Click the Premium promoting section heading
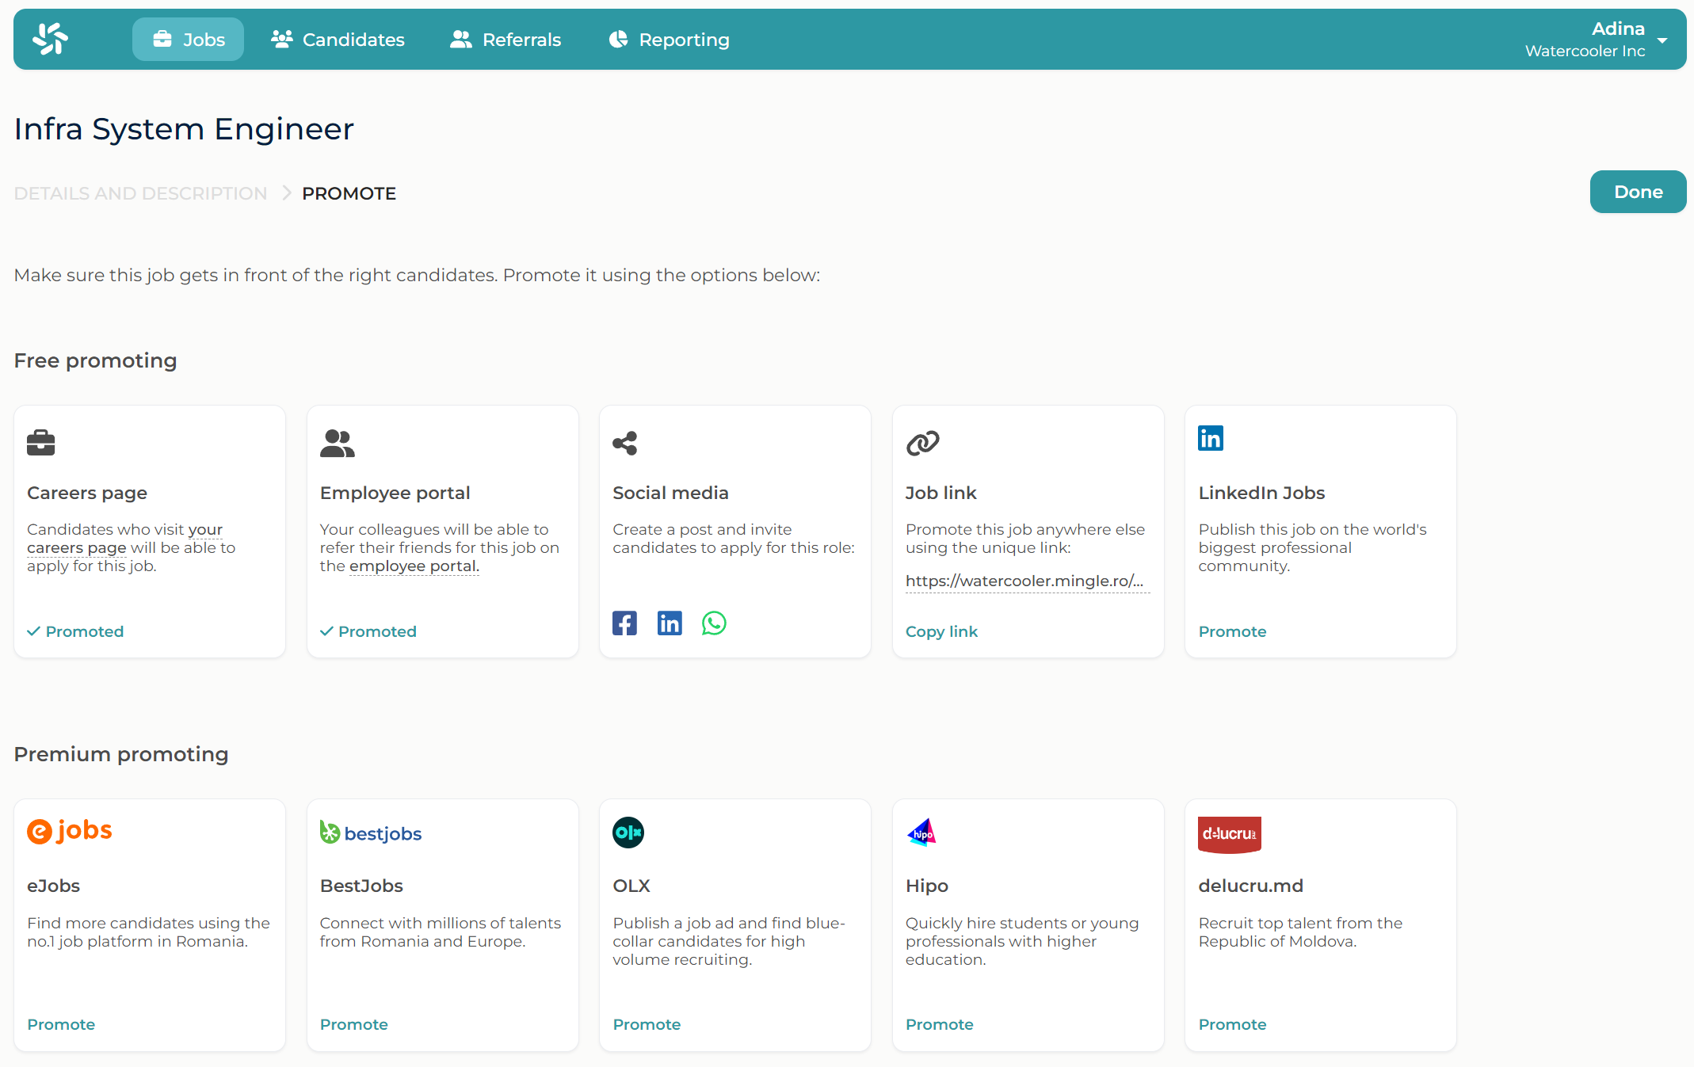The width and height of the screenshot is (1694, 1067). click(x=121, y=754)
